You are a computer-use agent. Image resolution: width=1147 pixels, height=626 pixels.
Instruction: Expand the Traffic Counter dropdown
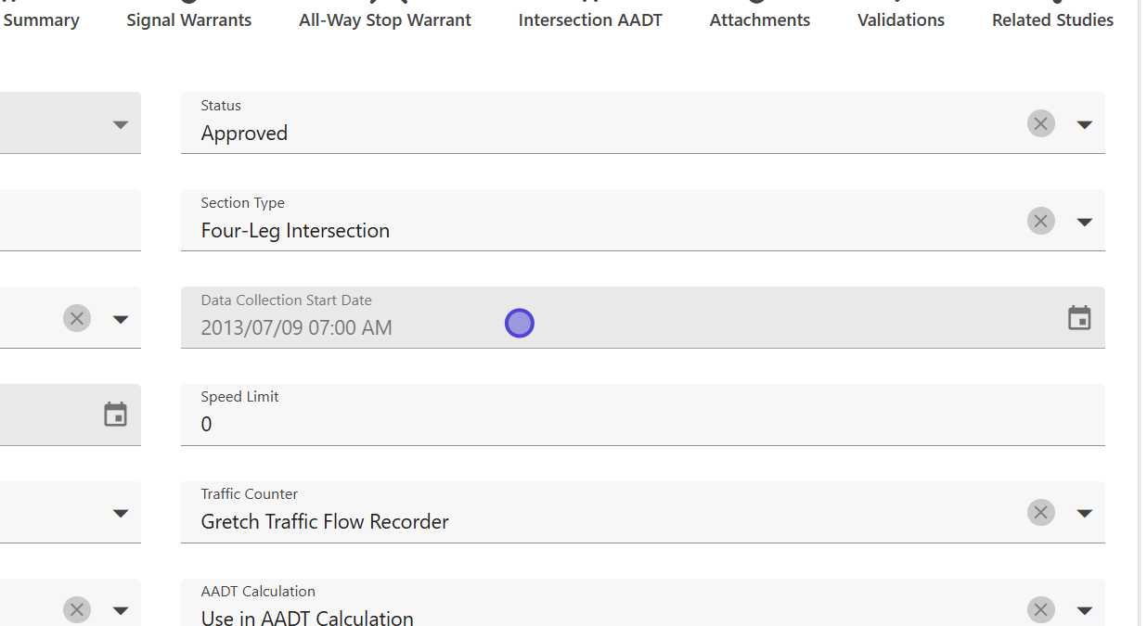click(1084, 513)
